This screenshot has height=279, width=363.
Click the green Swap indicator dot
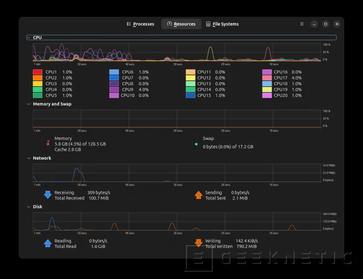[x=196, y=144]
